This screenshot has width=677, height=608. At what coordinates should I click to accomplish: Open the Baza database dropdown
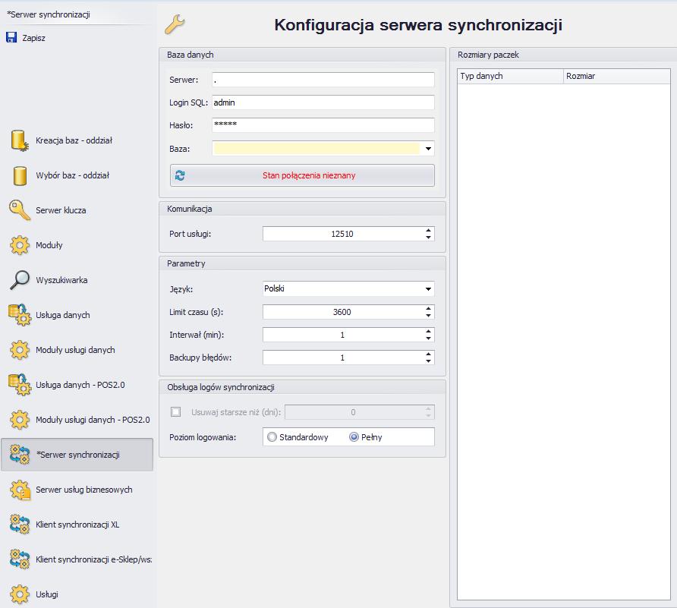click(x=428, y=149)
